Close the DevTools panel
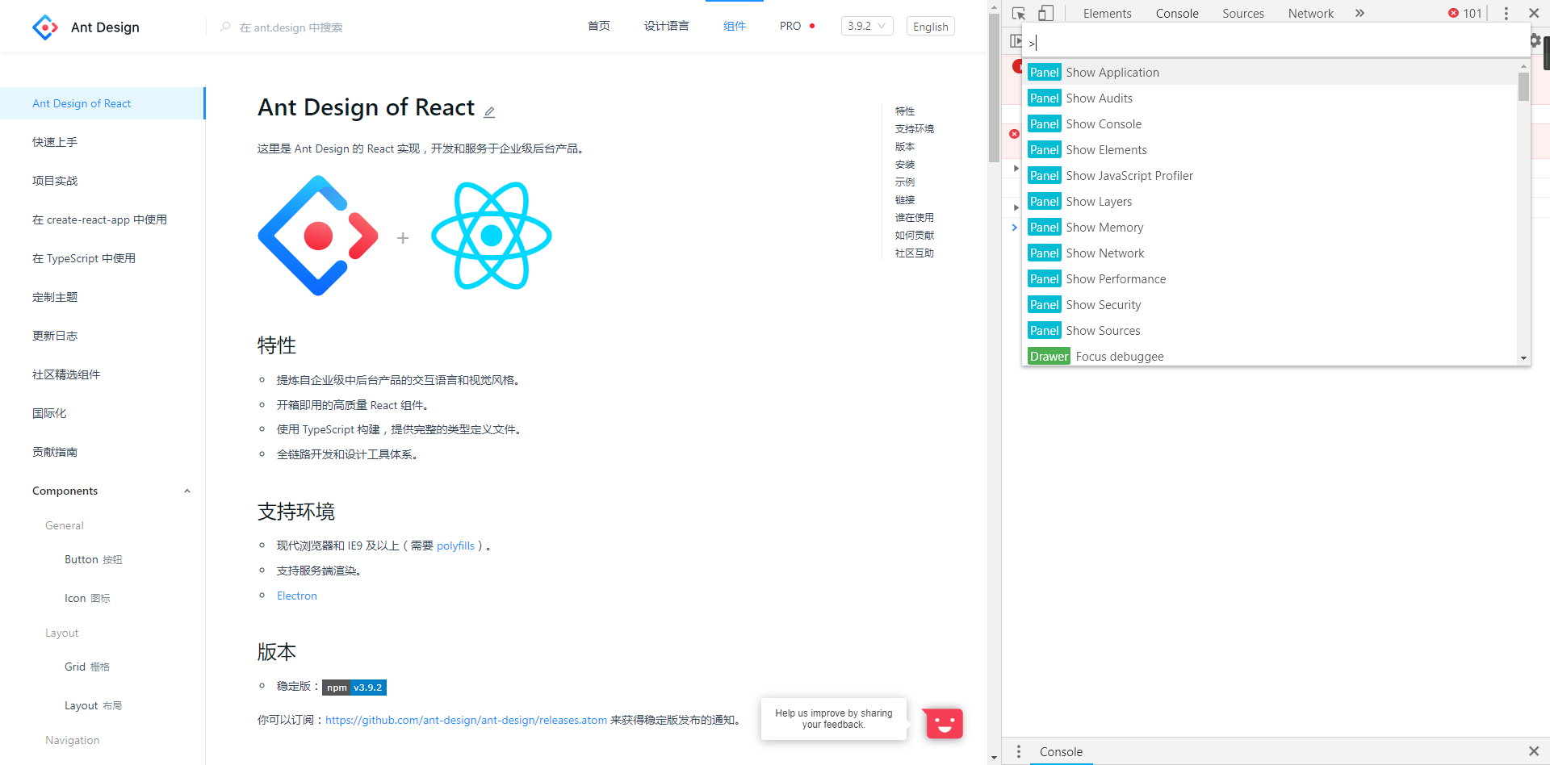Screen dimensions: 1550x765 tap(1534, 13)
